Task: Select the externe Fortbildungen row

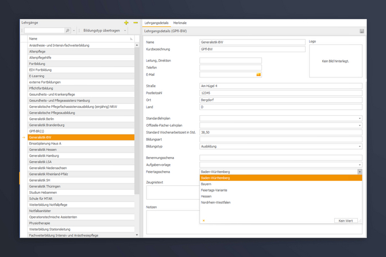Action: coord(81,82)
